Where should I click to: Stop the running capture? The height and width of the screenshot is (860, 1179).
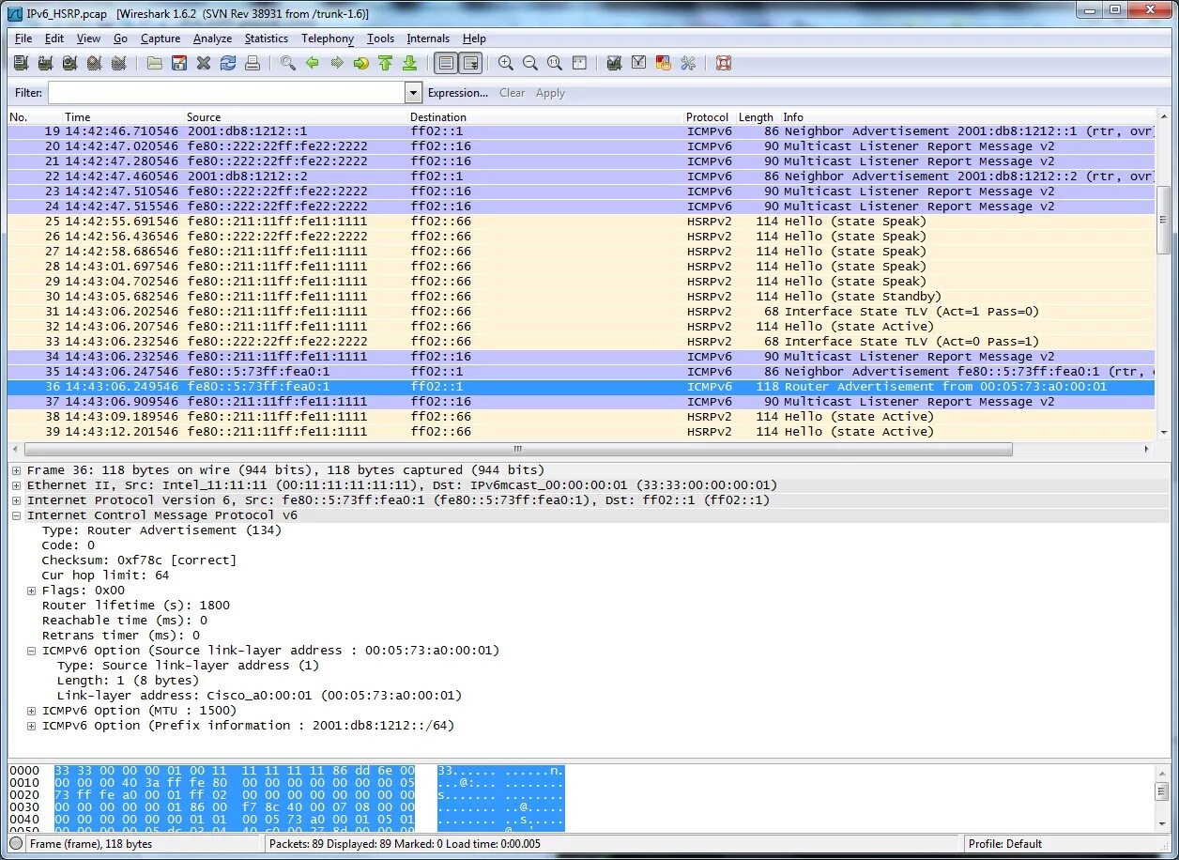[x=94, y=63]
